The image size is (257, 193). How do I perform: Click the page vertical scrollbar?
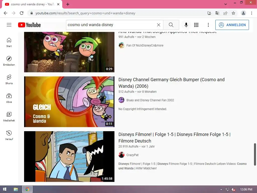coord(255,155)
